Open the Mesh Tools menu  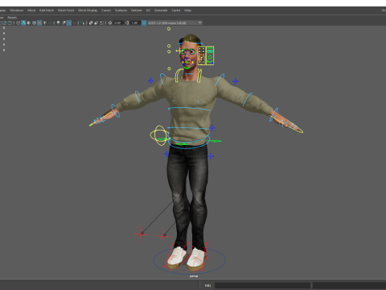66,10
